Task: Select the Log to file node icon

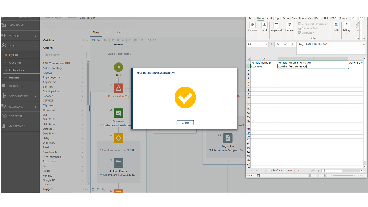Action: [228, 138]
